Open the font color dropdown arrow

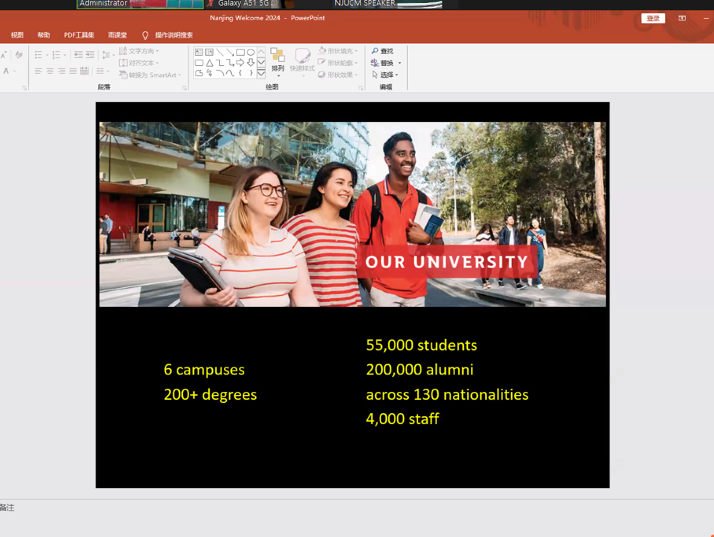point(14,71)
